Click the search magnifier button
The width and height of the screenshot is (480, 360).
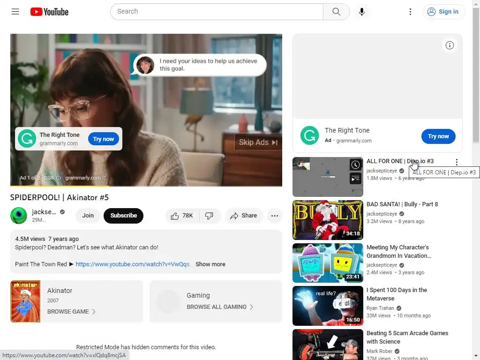coord(336,12)
